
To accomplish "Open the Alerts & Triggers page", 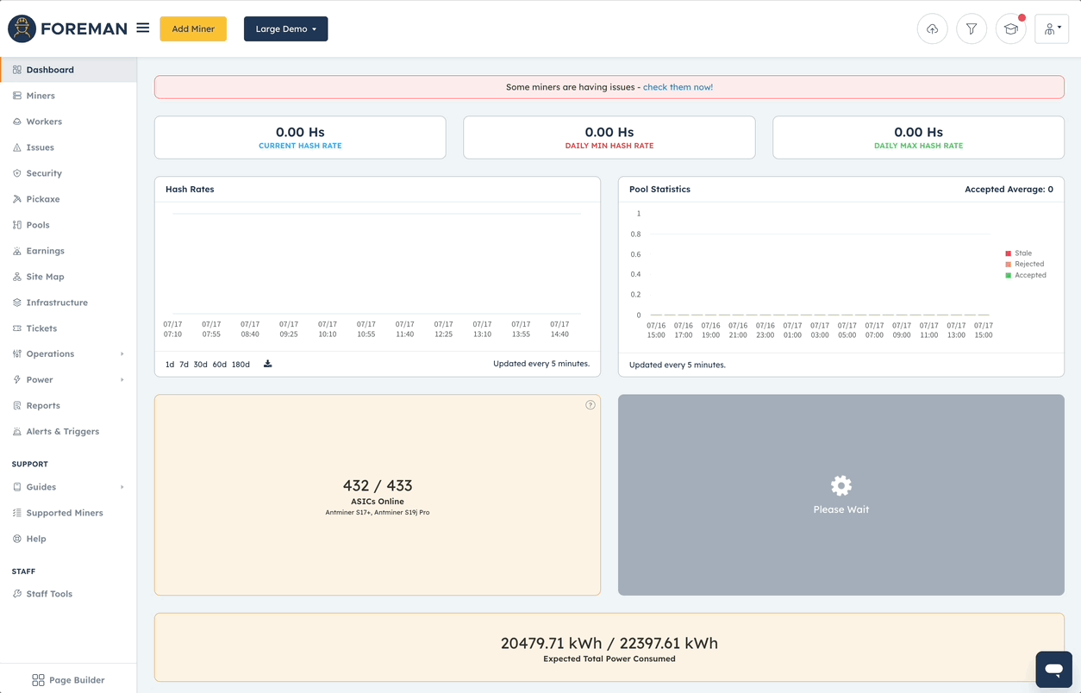I will point(63,431).
